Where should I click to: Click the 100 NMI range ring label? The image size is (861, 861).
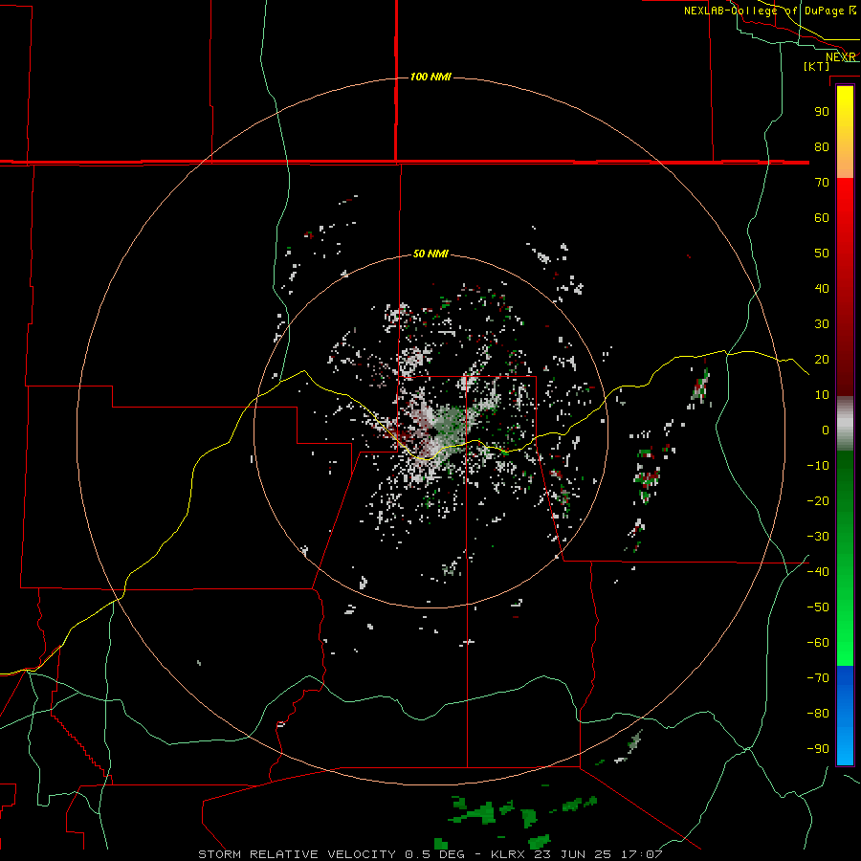430,77
